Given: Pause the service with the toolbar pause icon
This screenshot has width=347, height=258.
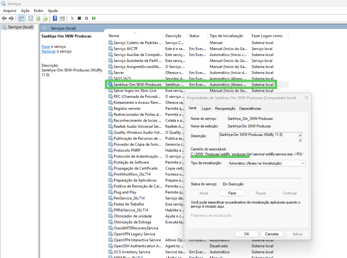Looking at the screenshot, I should point(87,18).
